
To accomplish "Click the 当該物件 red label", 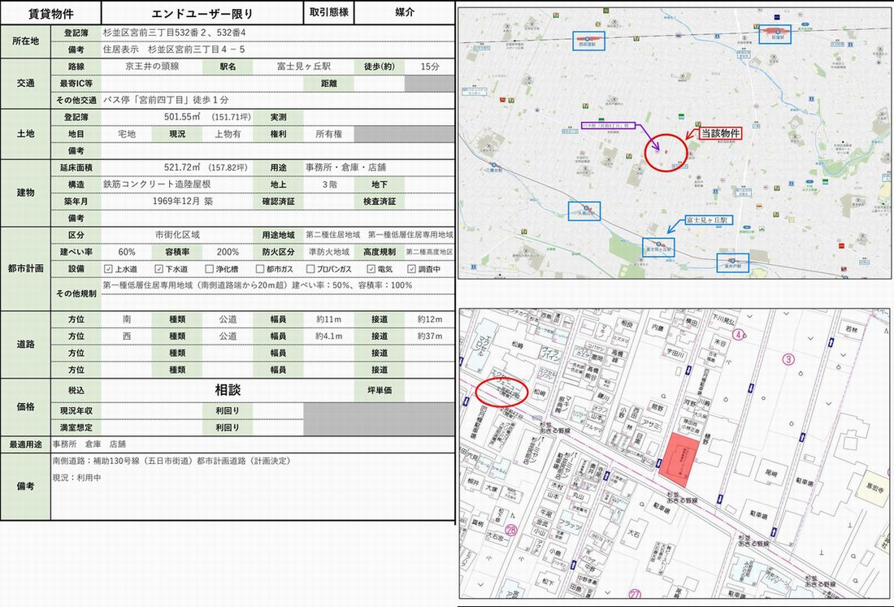I will [719, 132].
